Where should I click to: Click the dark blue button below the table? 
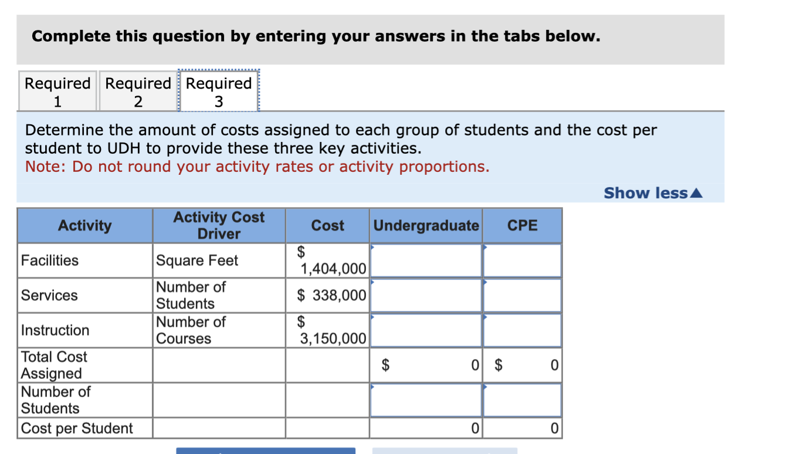click(265, 451)
